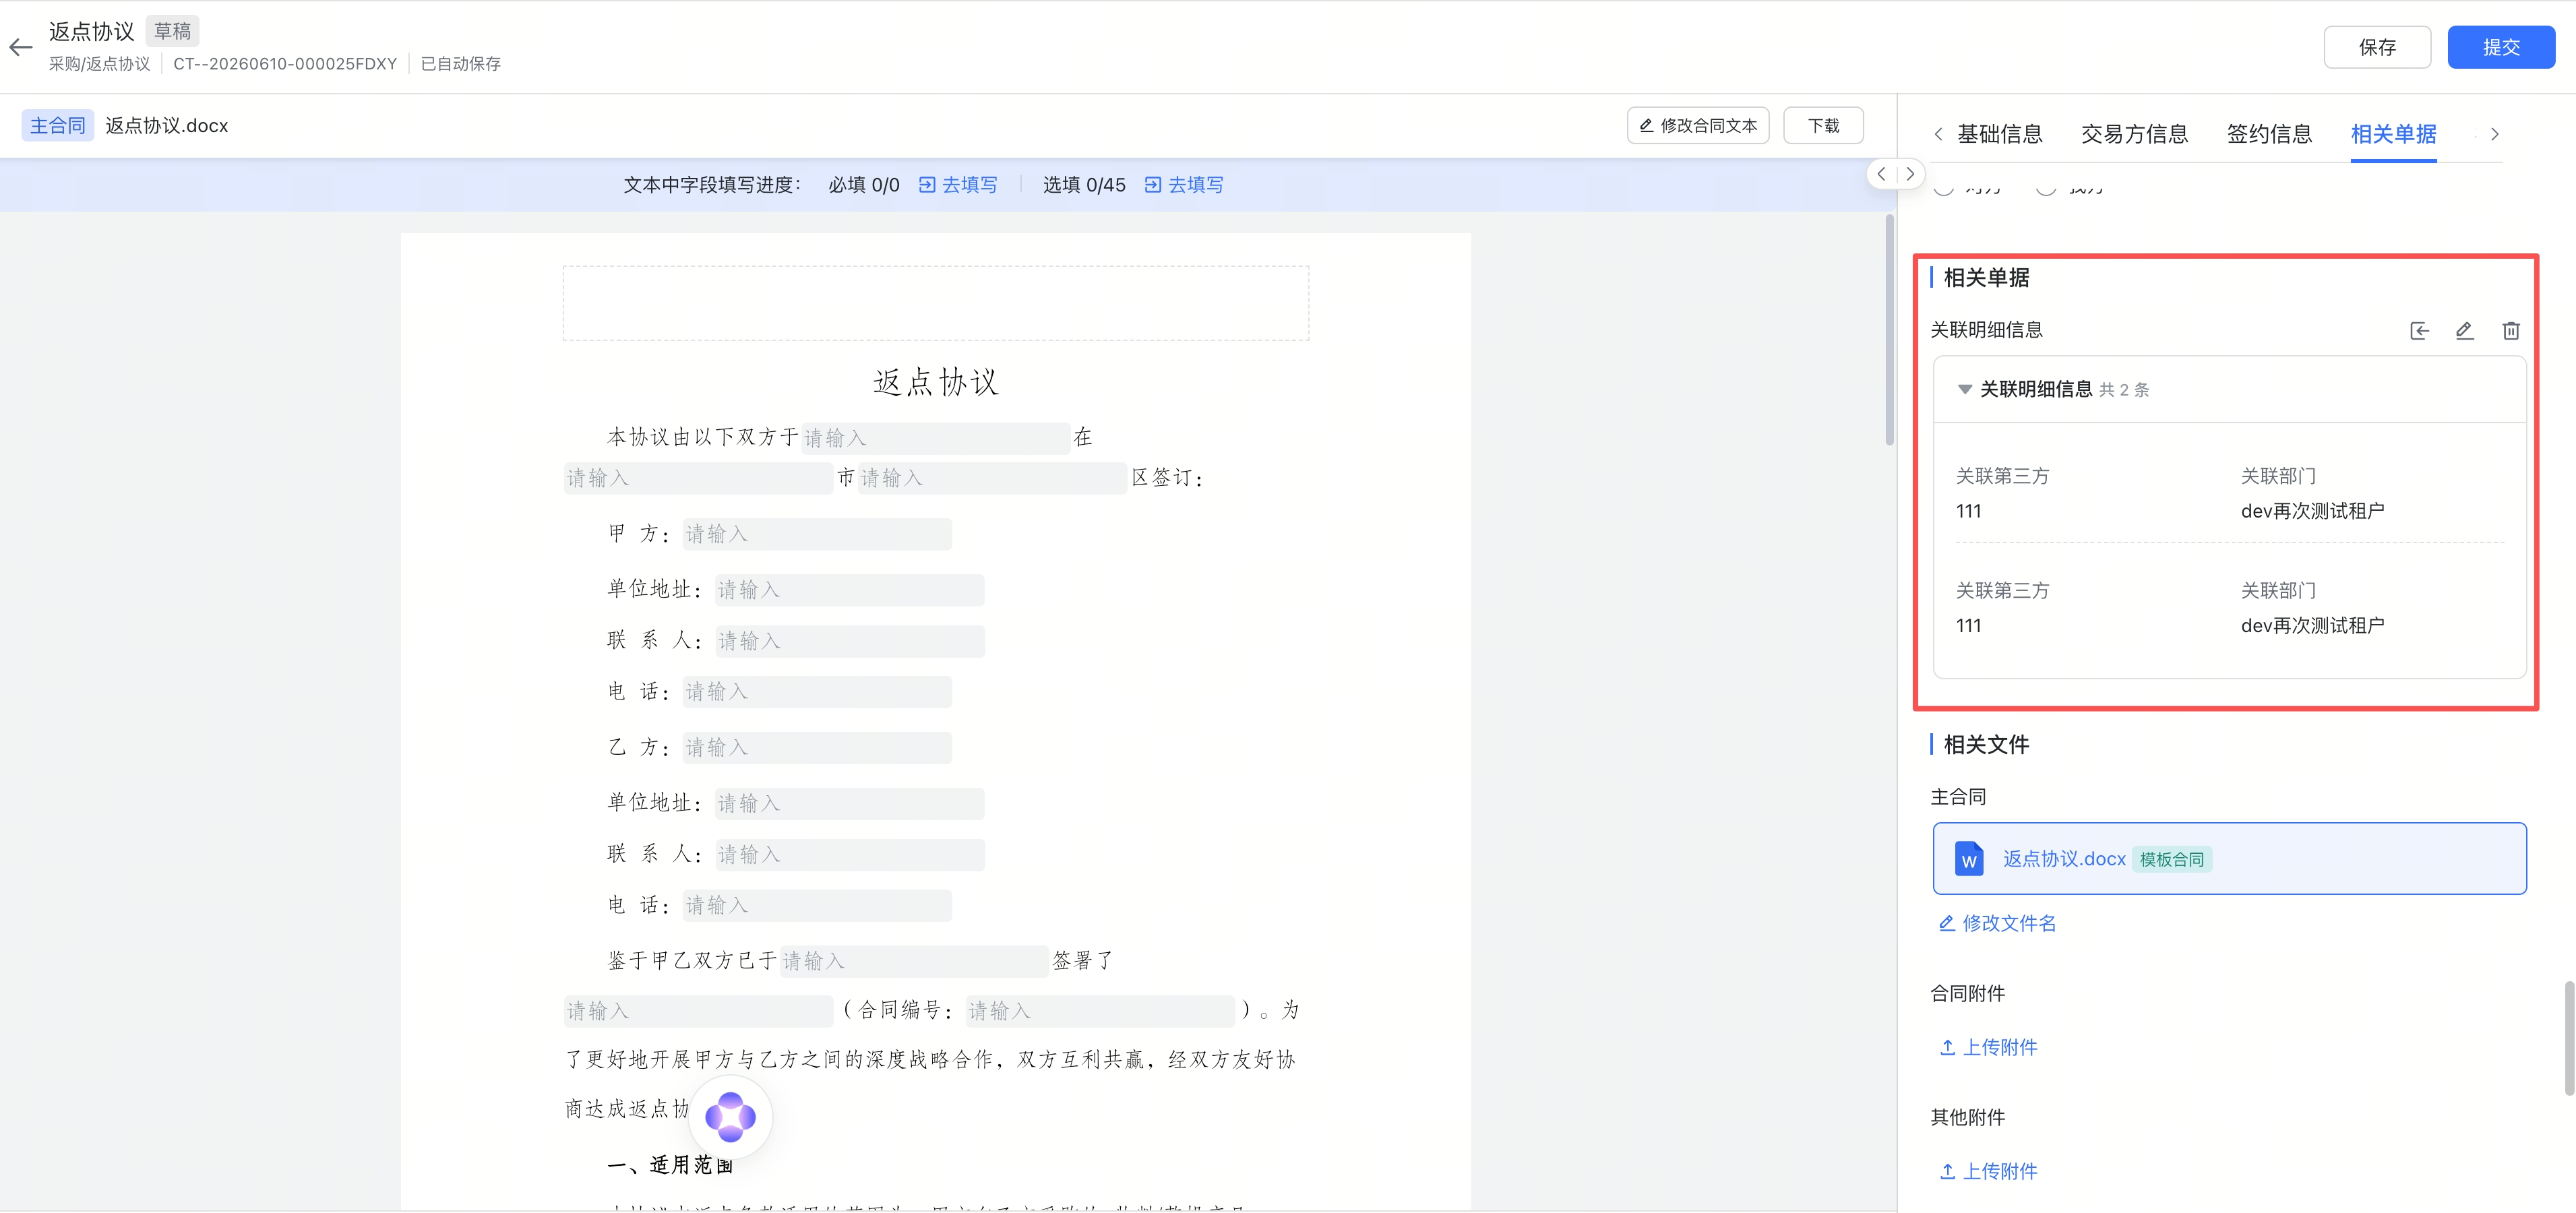Click 修改文件名 to rename the file

coord(1997,923)
